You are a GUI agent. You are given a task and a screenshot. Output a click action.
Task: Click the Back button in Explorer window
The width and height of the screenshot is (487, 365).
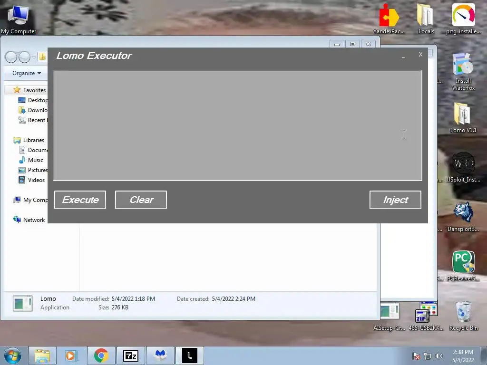pos(11,57)
